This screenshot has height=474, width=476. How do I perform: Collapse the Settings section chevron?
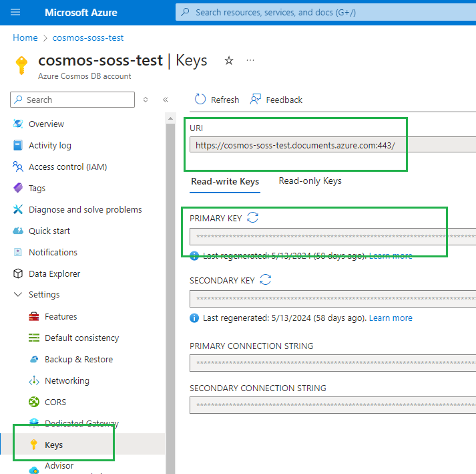[18, 294]
